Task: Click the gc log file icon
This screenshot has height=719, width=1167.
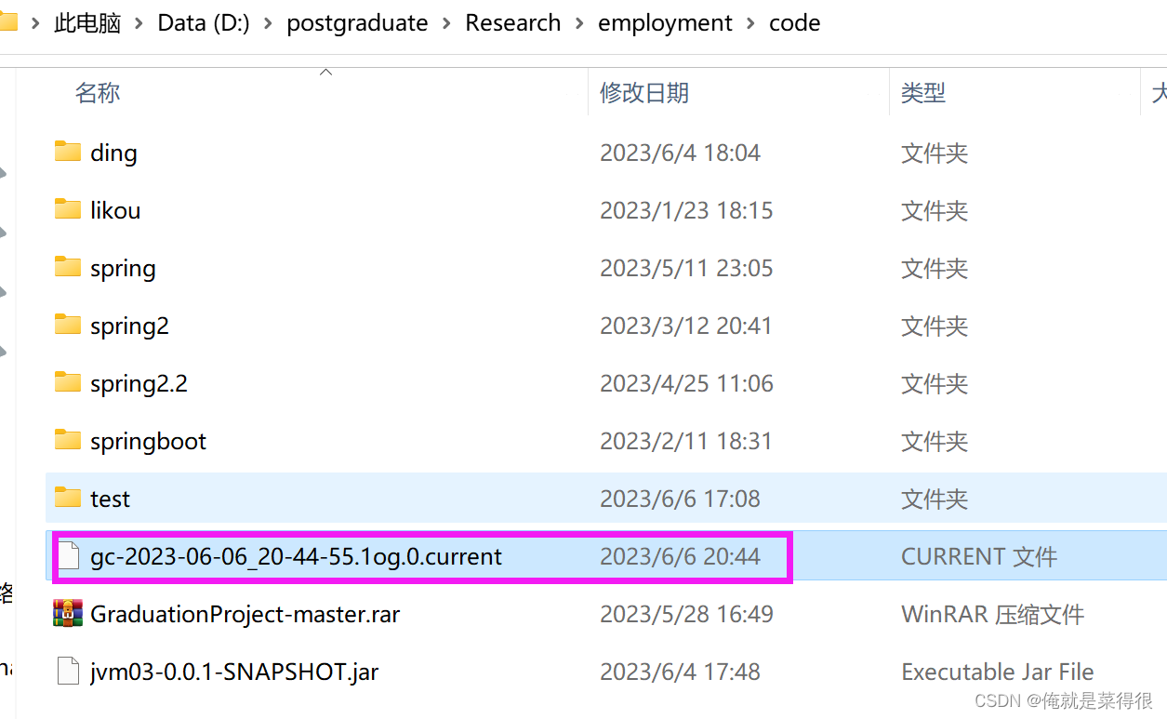Action: pyautogui.click(x=68, y=556)
